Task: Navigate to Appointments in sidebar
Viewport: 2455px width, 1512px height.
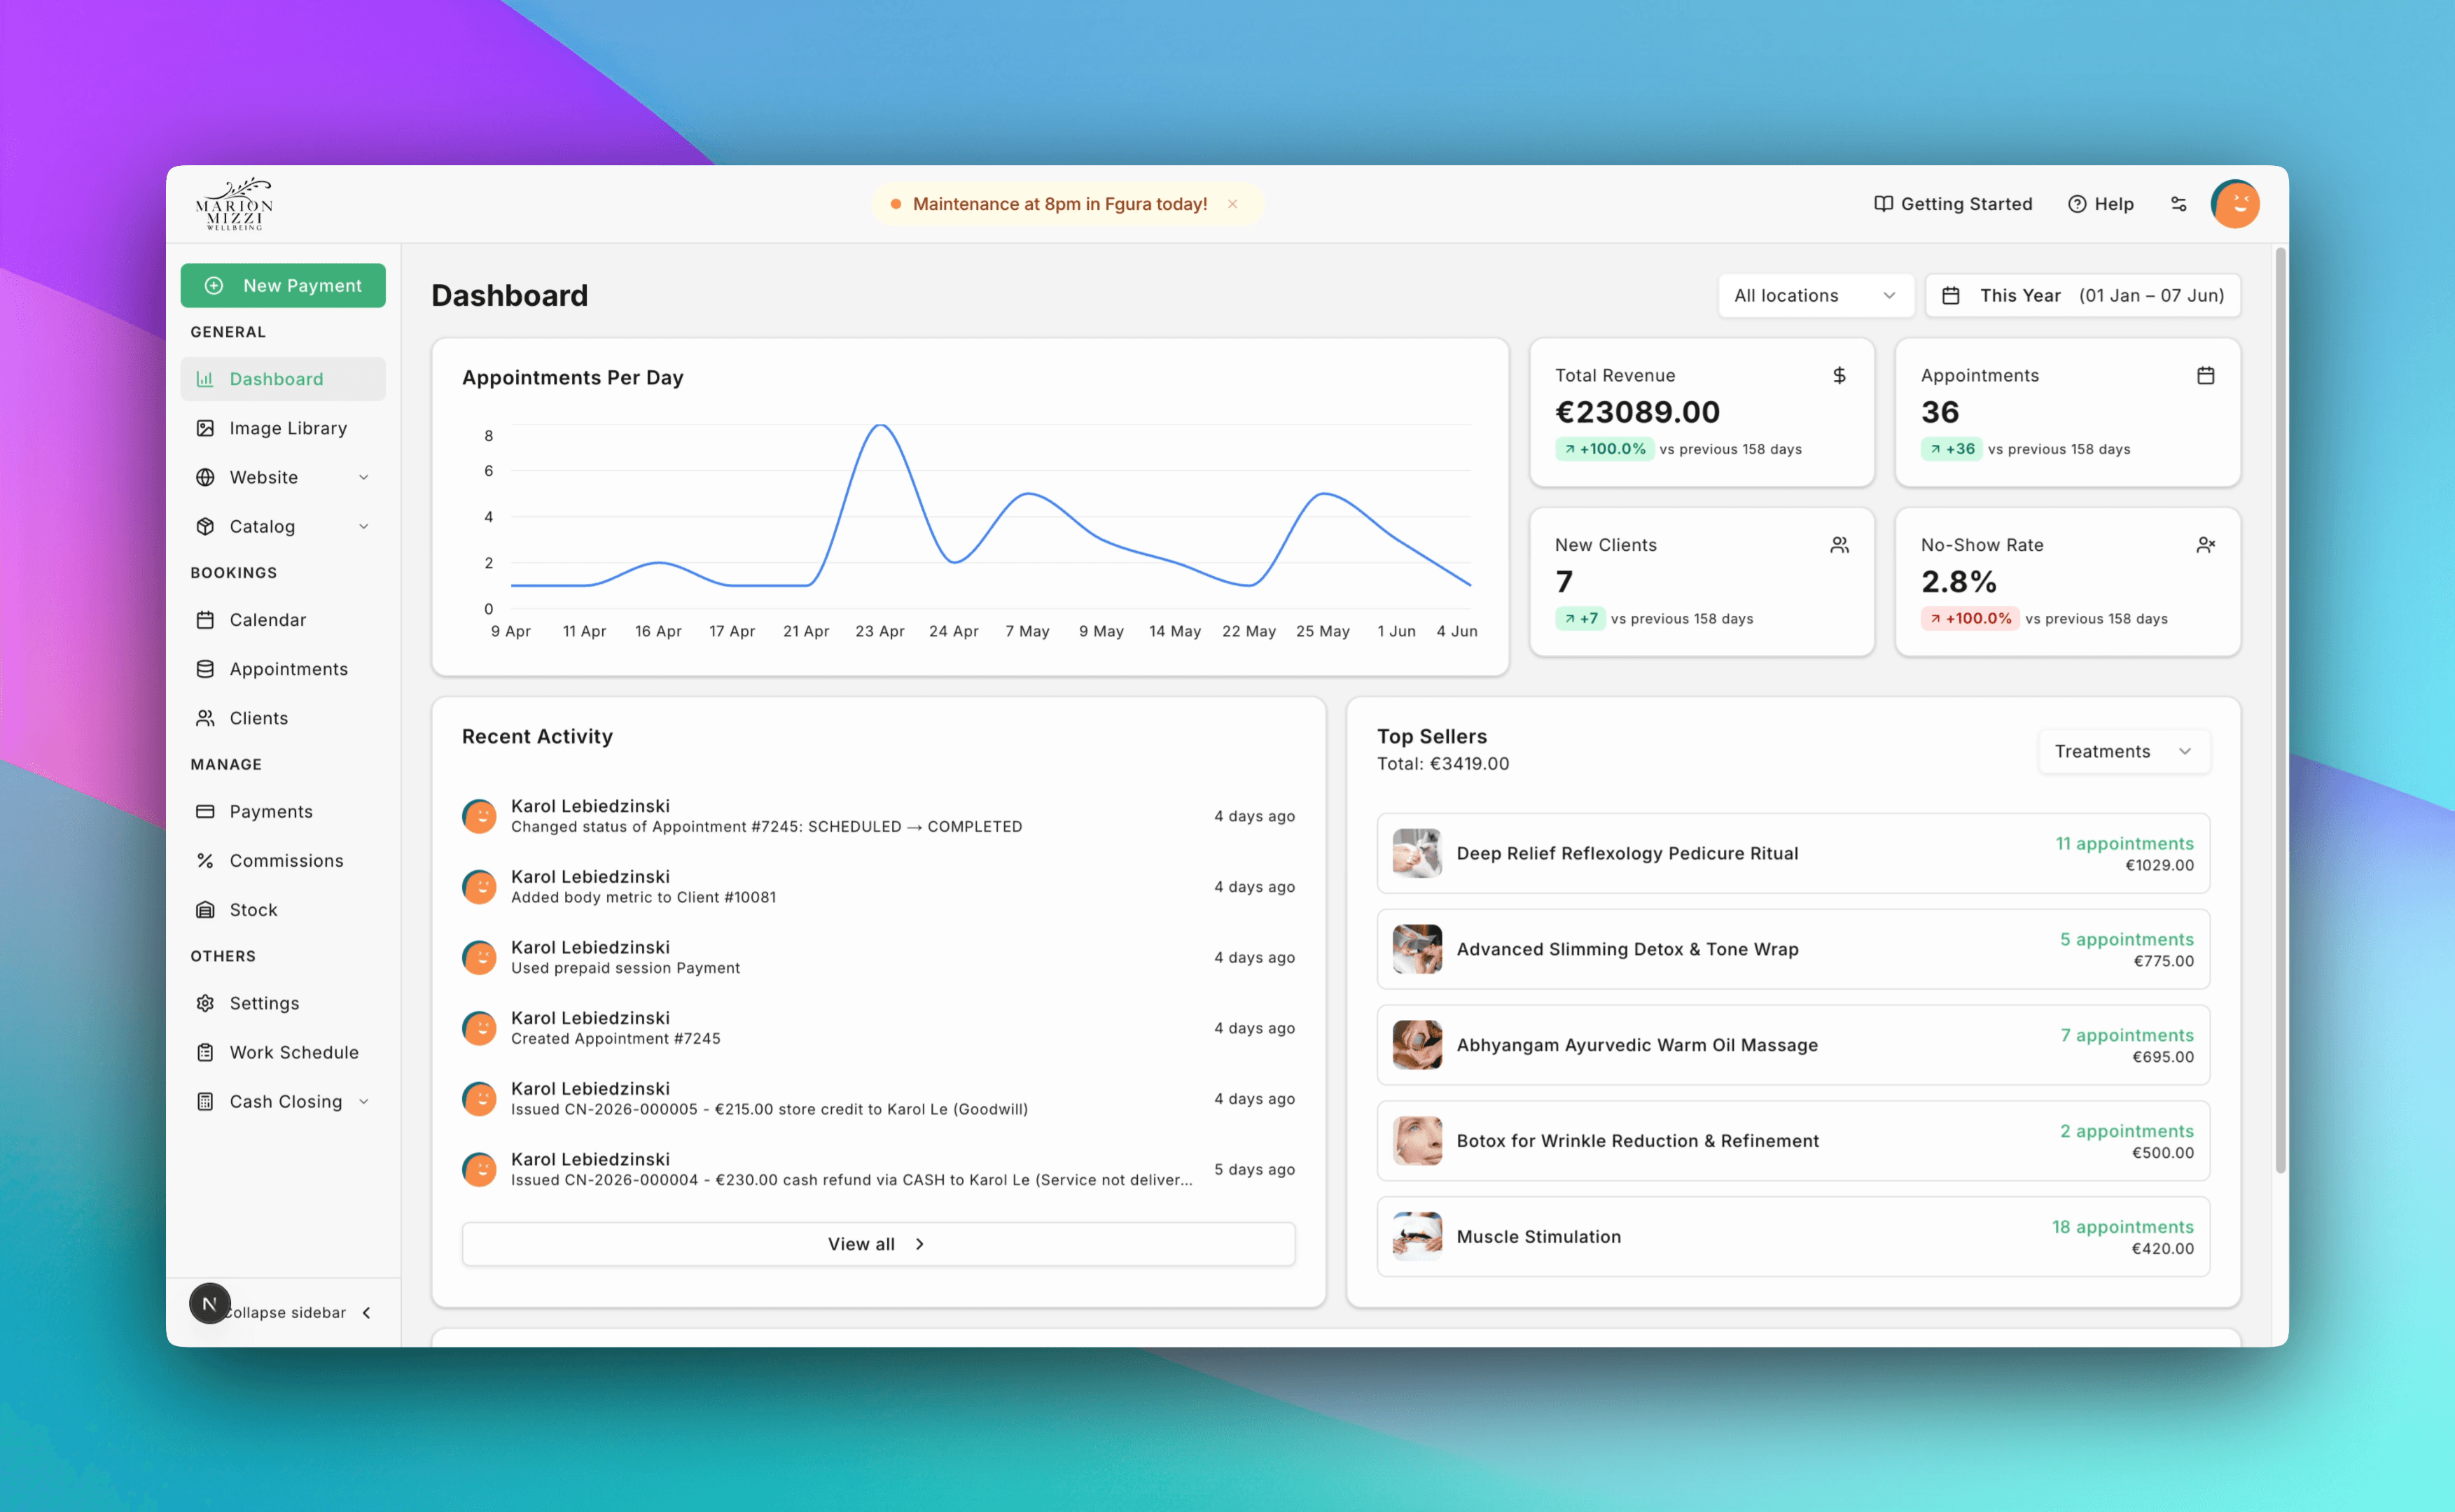Action: pyautogui.click(x=283, y=669)
